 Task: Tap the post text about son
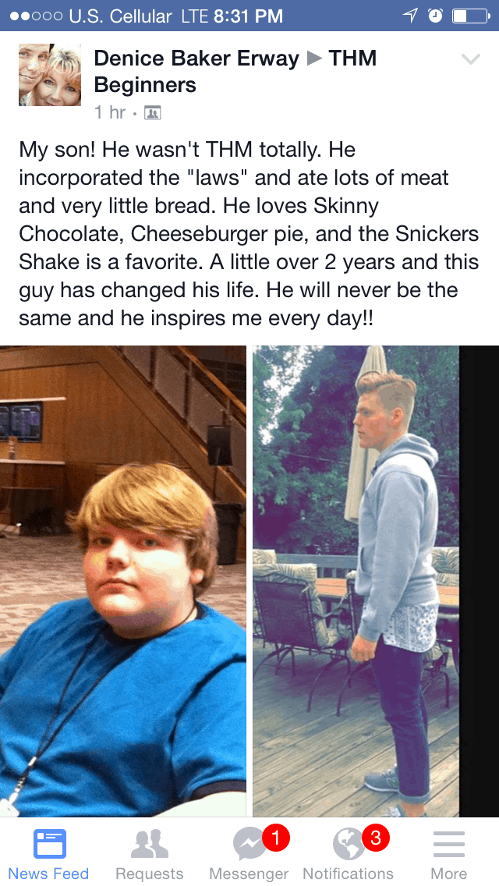click(249, 234)
